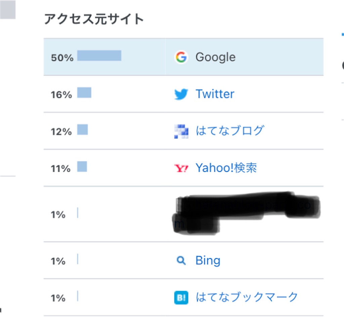344x336 pixels.
Task: Click the Google logo icon
Action: 181,57
